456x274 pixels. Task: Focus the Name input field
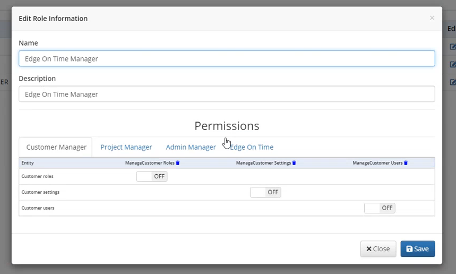click(x=227, y=58)
